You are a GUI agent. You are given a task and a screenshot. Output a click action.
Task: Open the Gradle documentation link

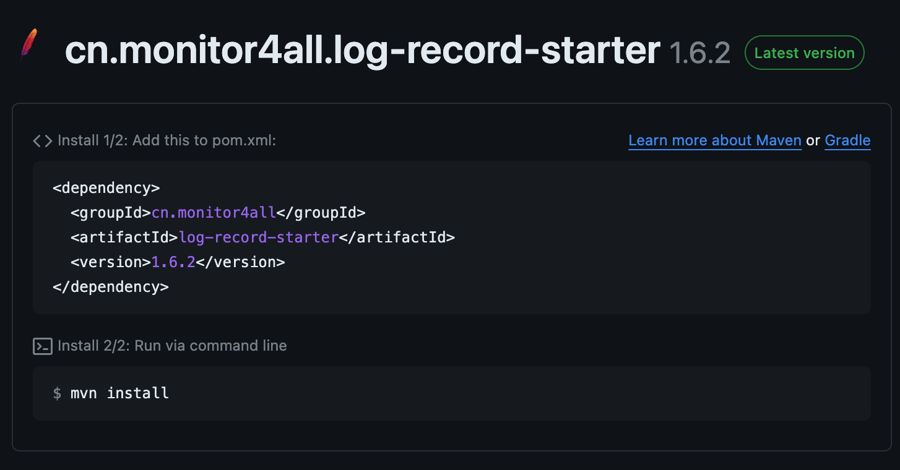847,141
